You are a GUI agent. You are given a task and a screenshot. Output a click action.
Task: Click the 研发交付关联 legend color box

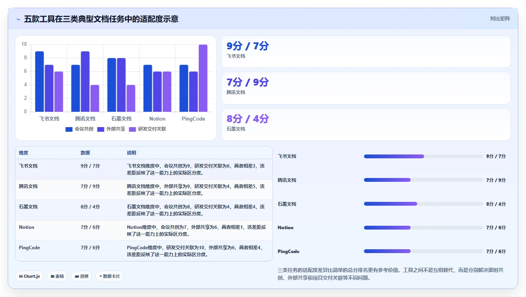(x=132, y=129)
